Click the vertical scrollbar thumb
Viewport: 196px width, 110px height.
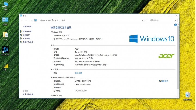coord(178,57)
